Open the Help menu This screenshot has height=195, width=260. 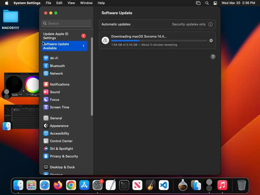coord(101,3)
